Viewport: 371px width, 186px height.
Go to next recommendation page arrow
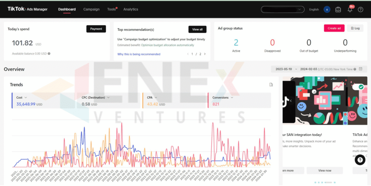(205, 54)
